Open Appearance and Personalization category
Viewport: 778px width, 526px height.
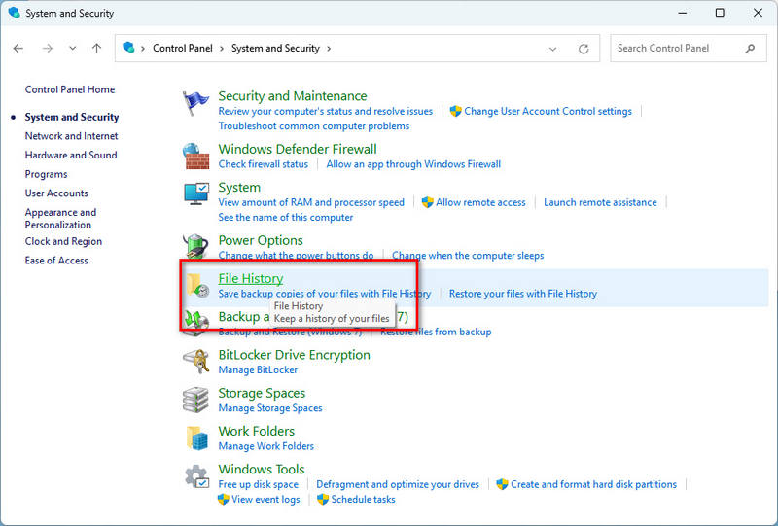(60, 219)
